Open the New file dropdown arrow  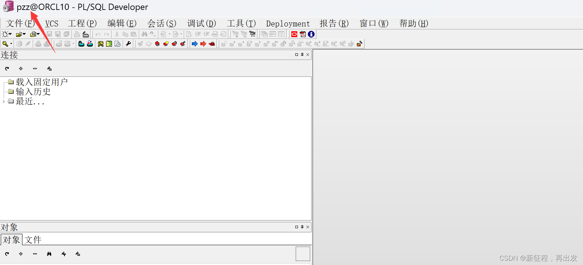tap(10, 34)
